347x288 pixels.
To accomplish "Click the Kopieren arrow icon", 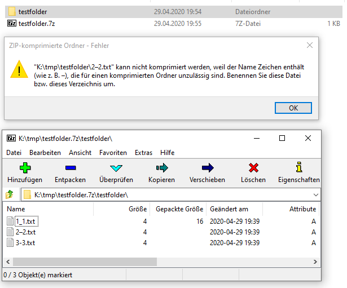I will pyautogui.click(x=162, y=168).
